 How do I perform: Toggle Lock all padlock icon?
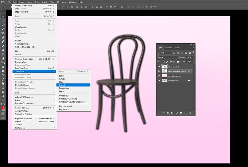point(178,61)
